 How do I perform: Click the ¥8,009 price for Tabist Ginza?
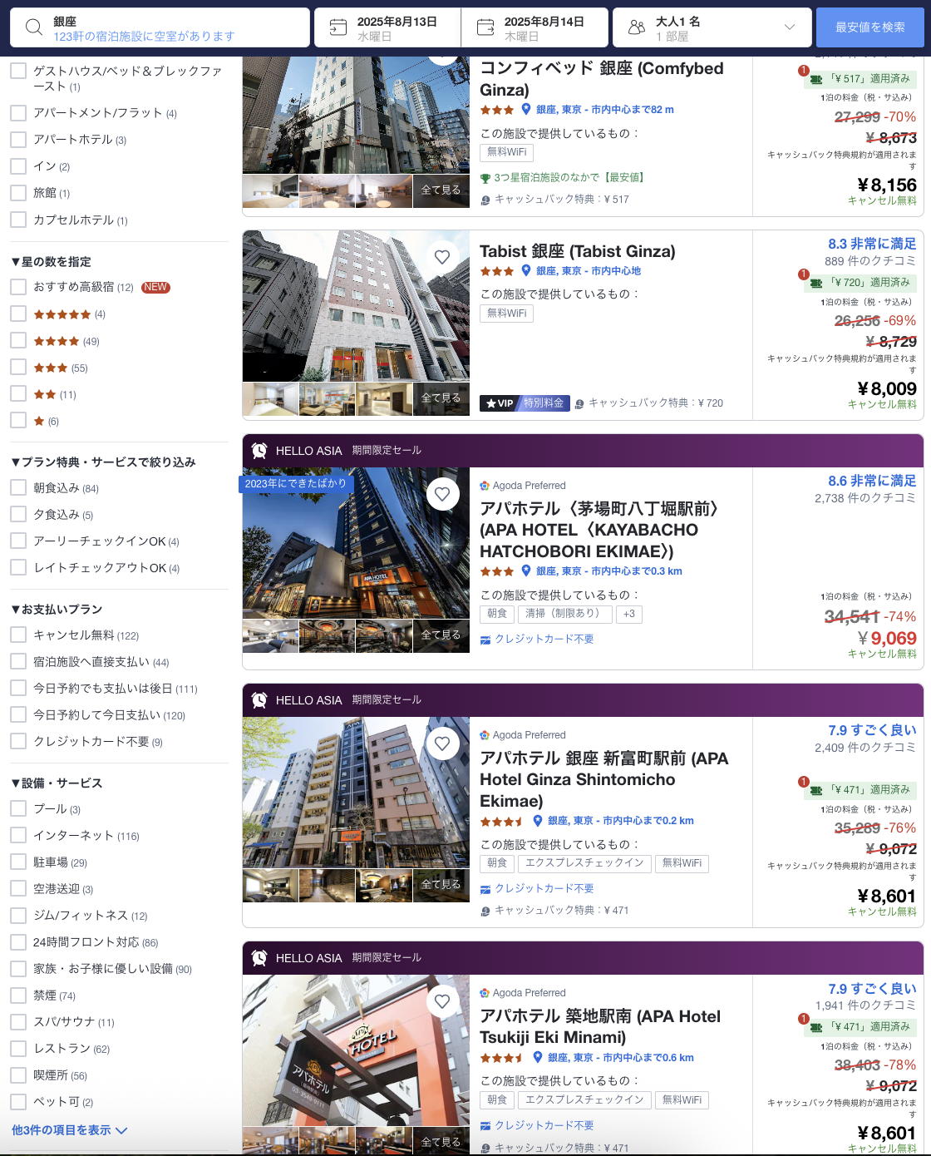point(887,389)
